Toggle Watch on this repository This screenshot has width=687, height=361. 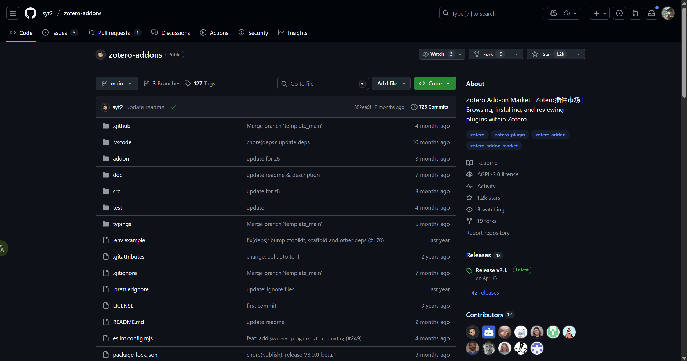(437, 54)
